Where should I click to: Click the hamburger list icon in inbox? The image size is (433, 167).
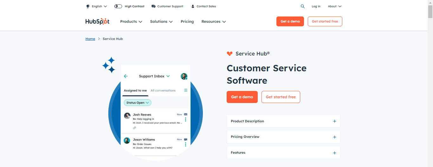[x=186, y=90]
